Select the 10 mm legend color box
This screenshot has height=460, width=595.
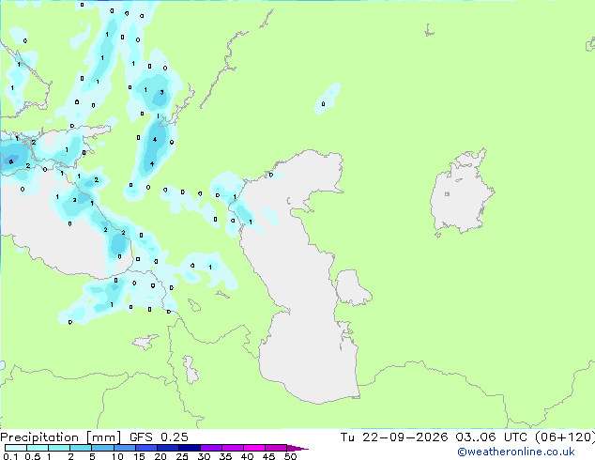pyautogui.click(x=125, y=448)
